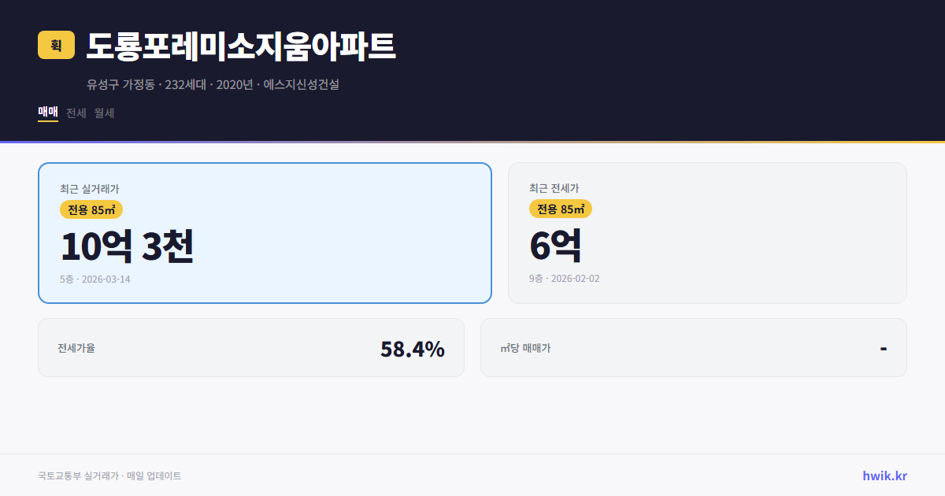
Task: Select the 6억 jeonse price figure
Action: click(556, 245)
